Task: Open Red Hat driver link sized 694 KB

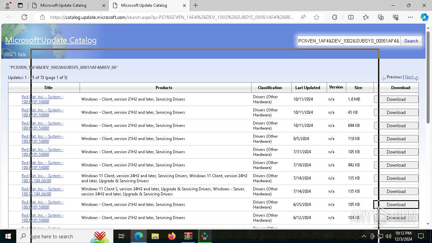Action: point(43,126)
